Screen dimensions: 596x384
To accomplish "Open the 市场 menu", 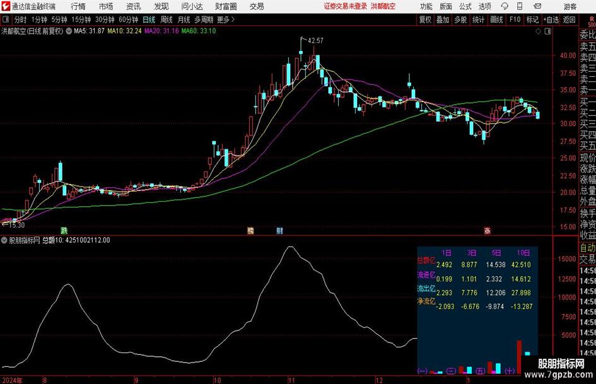I will coord(106,6).
